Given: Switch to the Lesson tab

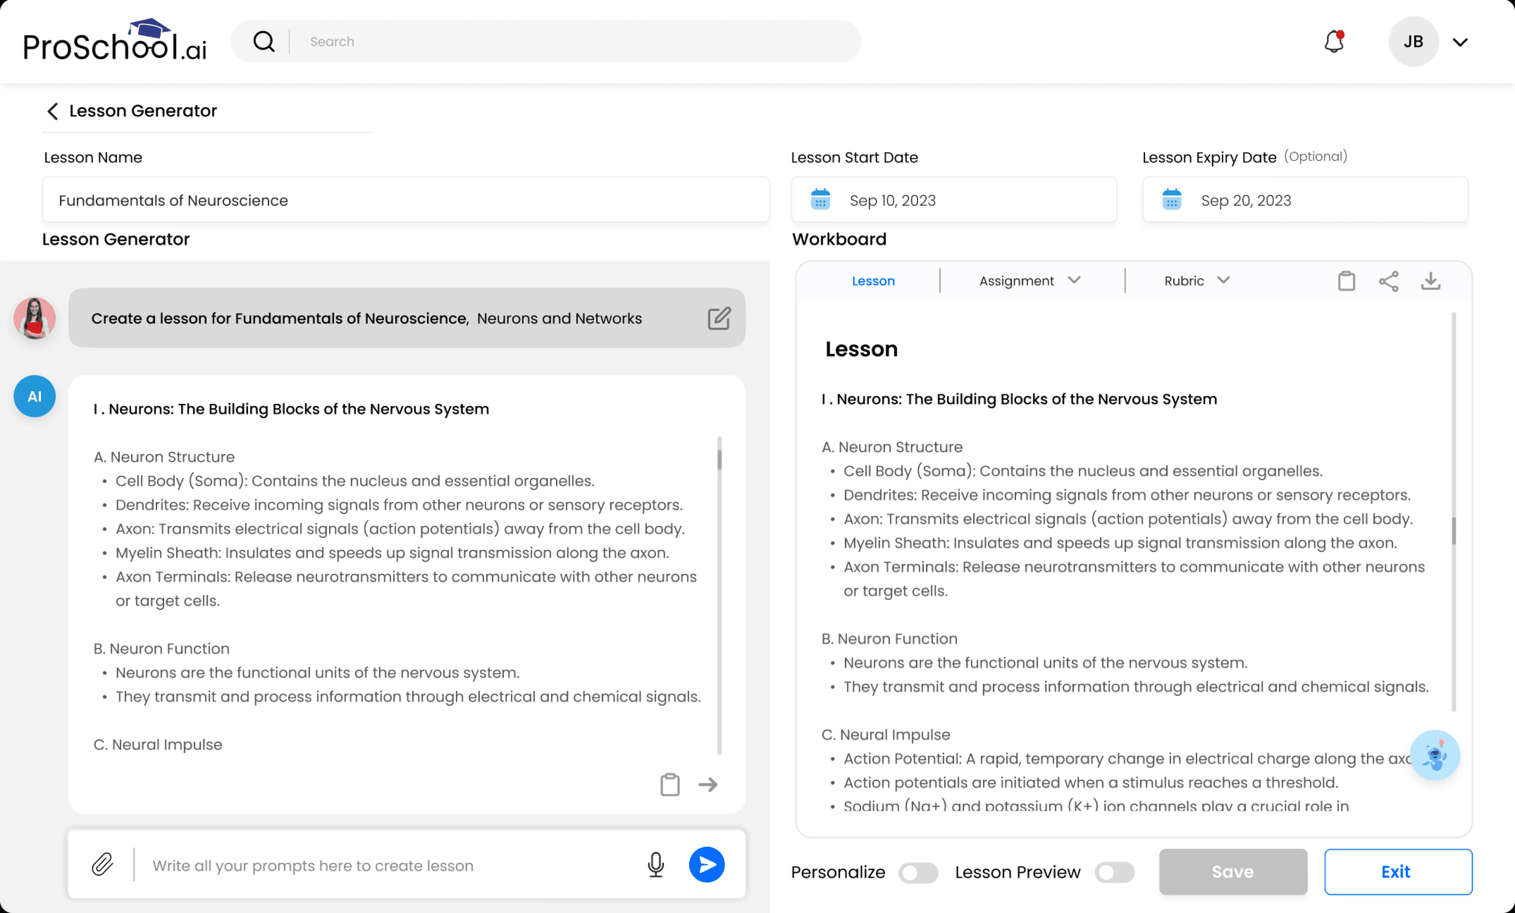Looking at the screenshot, I should coord(872,281).
